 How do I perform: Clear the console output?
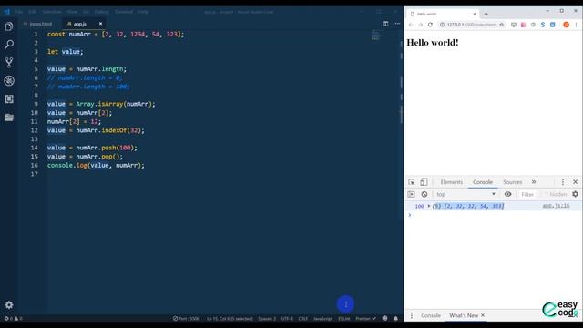point(424,194)
